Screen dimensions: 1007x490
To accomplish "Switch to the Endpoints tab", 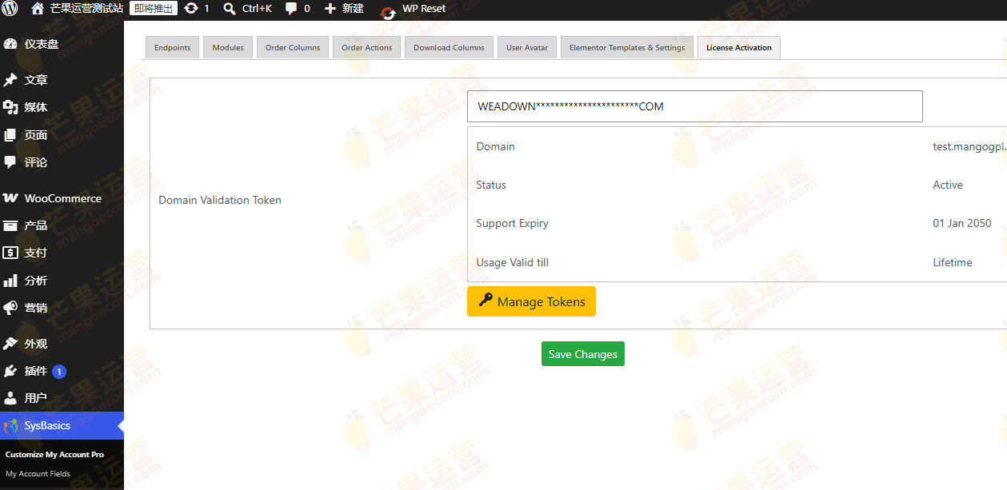I will [173, 48].
